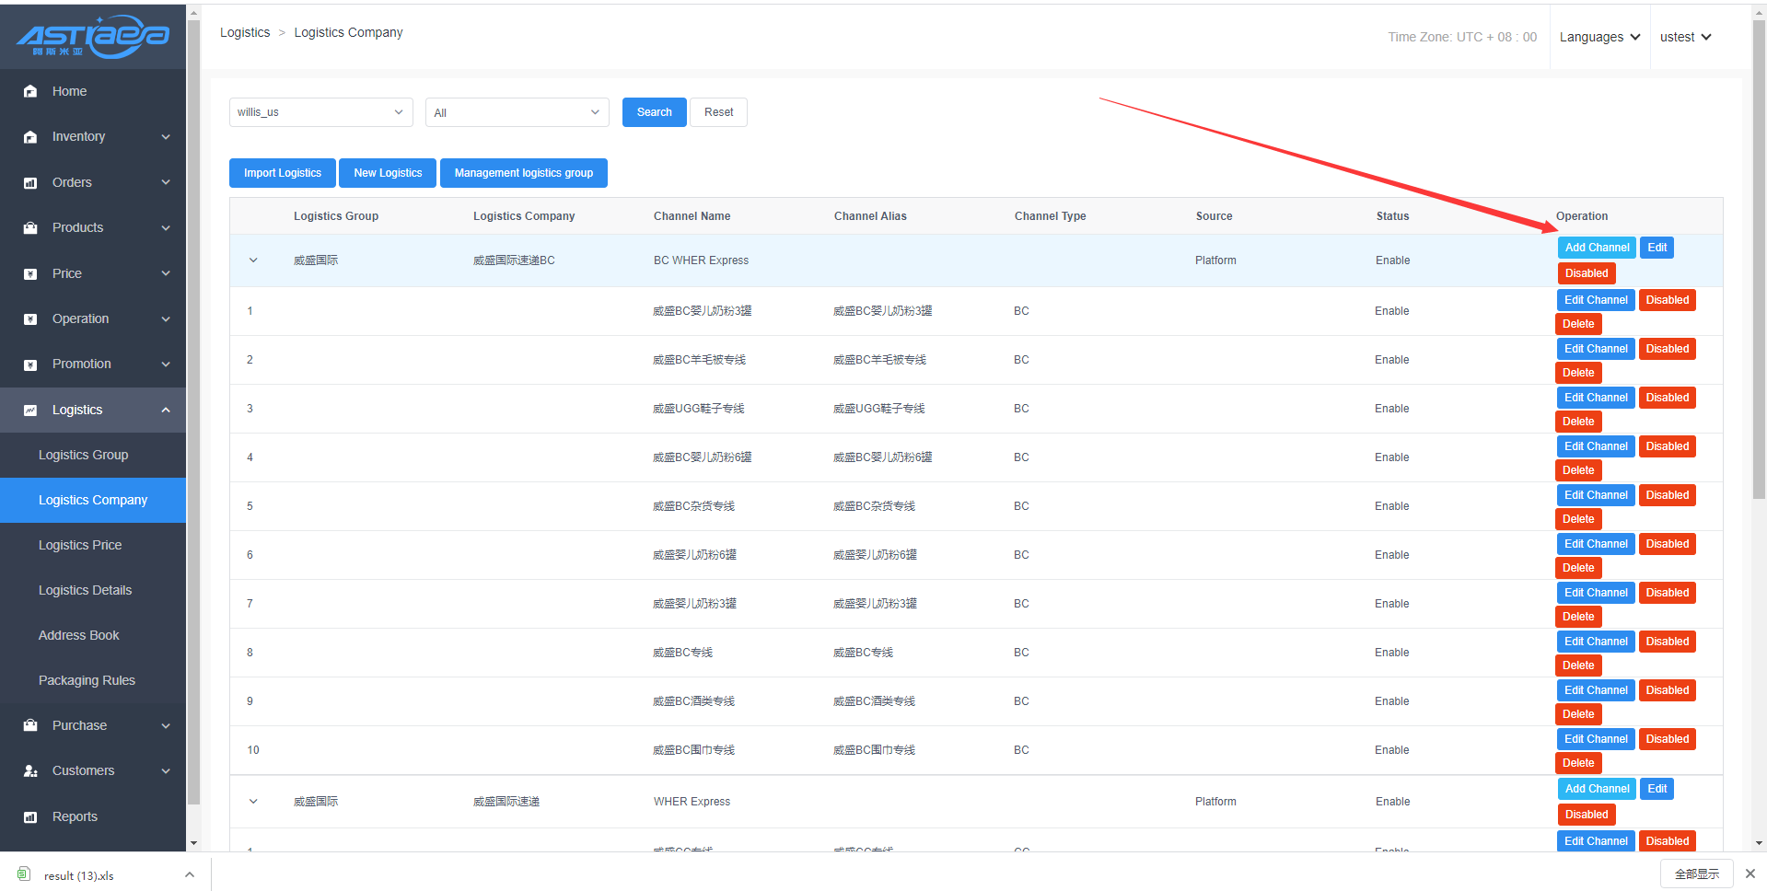Open the Logistics Price menu item
The width and height of the screenshot is (1767, 891).
pos(80,545)
